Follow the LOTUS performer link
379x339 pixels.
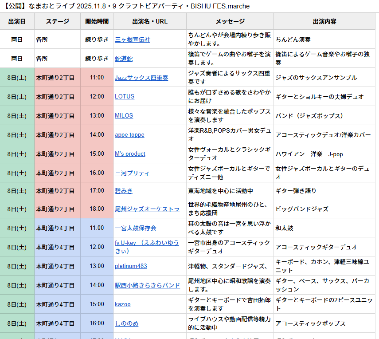tap(125, 97)
